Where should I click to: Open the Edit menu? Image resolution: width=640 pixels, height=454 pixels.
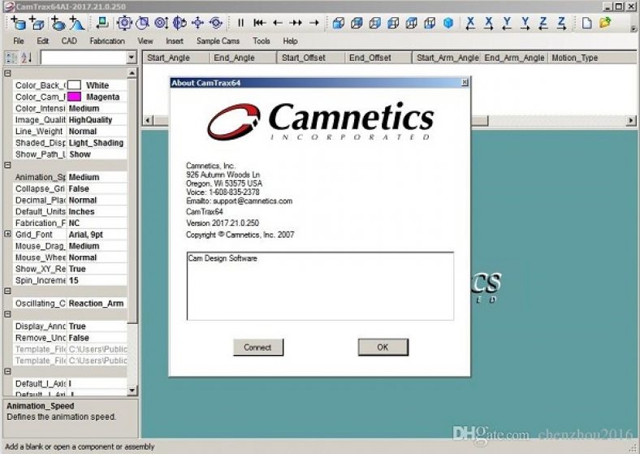[x=42, y=41]
